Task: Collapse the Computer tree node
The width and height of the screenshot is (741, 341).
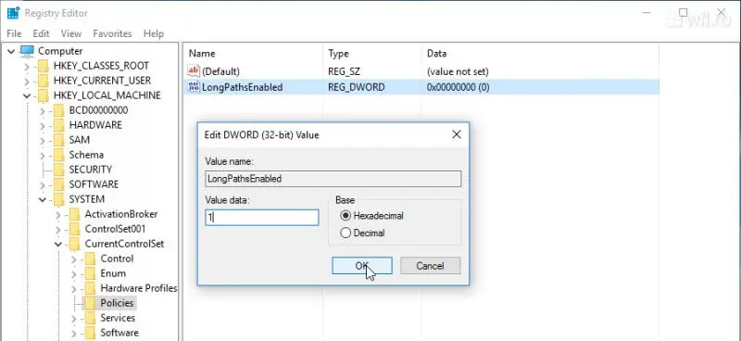Action: click(11, 51)
